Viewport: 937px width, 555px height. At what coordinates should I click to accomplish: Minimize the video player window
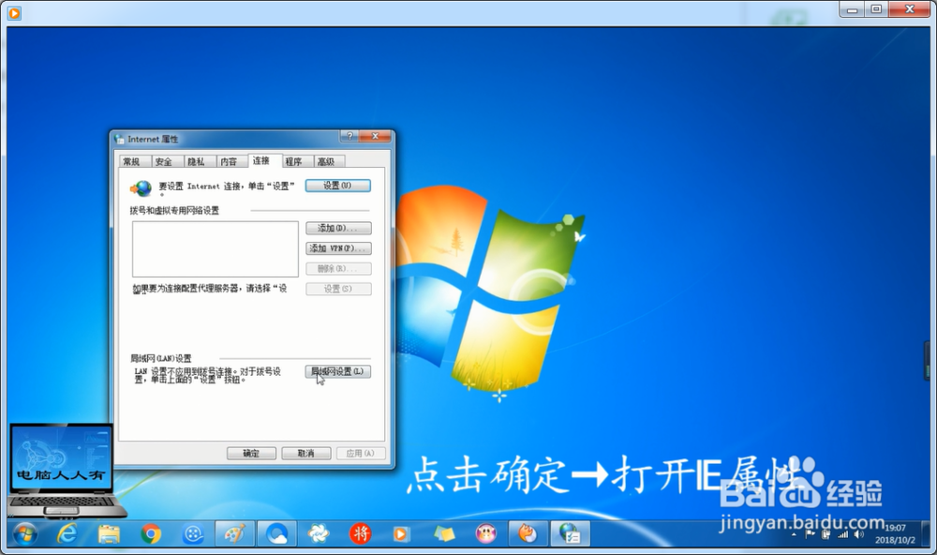click(852, 9)
